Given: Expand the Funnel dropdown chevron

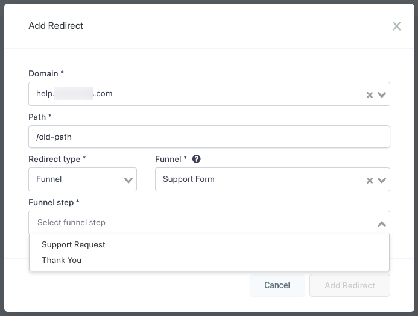Looking at the screenshot, I should 381,179.
